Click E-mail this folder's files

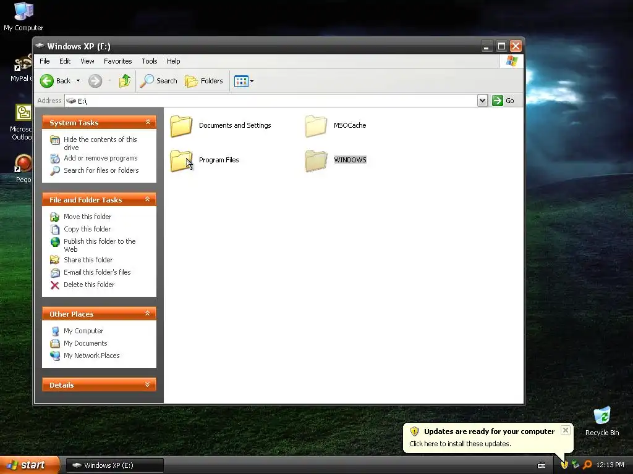[97, 272]
